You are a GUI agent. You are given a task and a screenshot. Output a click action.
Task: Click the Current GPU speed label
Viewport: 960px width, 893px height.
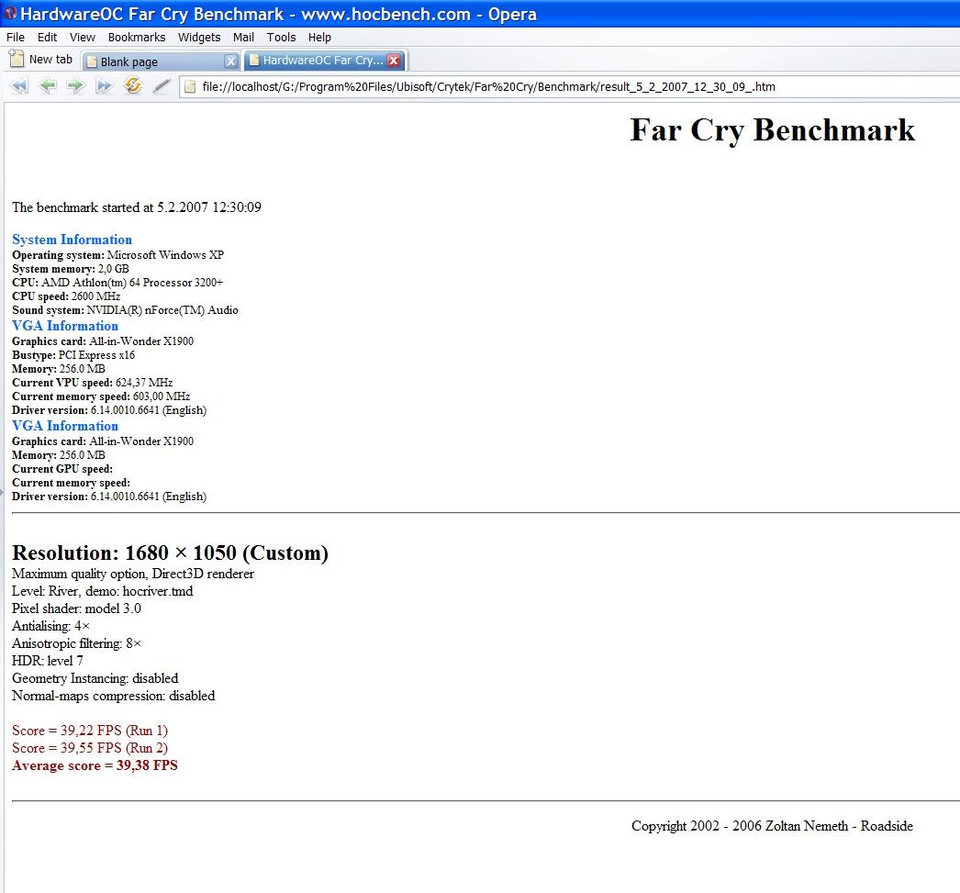click(62, 469)
